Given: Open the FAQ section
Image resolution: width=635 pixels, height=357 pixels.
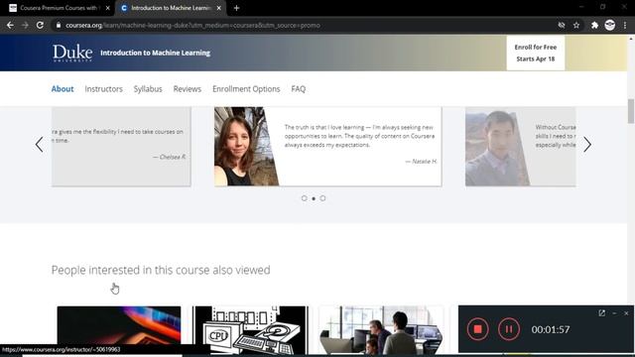Looking at the screenshot, I should pos(298,89).
